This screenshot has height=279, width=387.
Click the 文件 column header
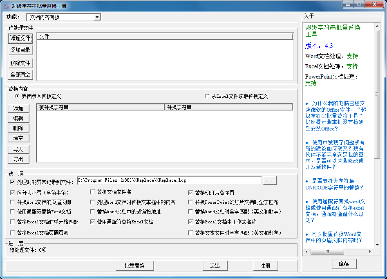tap(165, 36)
